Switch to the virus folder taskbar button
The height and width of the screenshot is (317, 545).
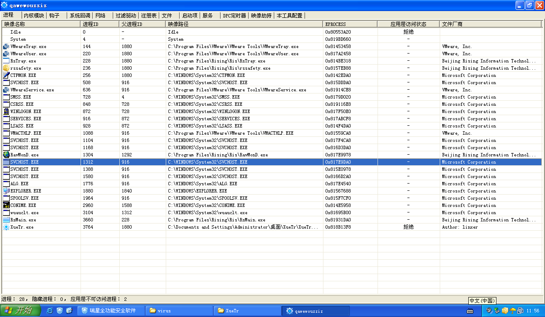click(x=179, y=311)
